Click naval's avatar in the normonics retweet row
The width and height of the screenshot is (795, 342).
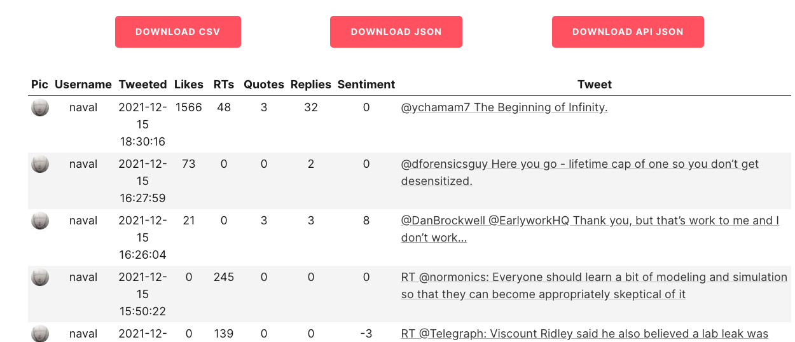coord(40,277)
